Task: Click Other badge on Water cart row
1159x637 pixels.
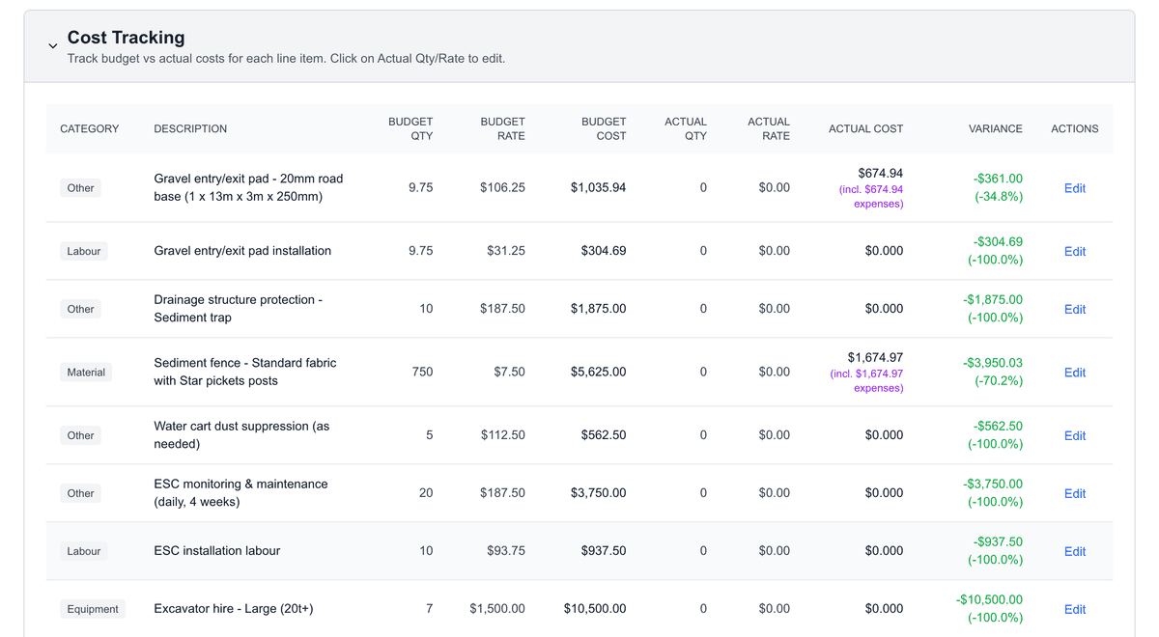Action: [81, 435]
